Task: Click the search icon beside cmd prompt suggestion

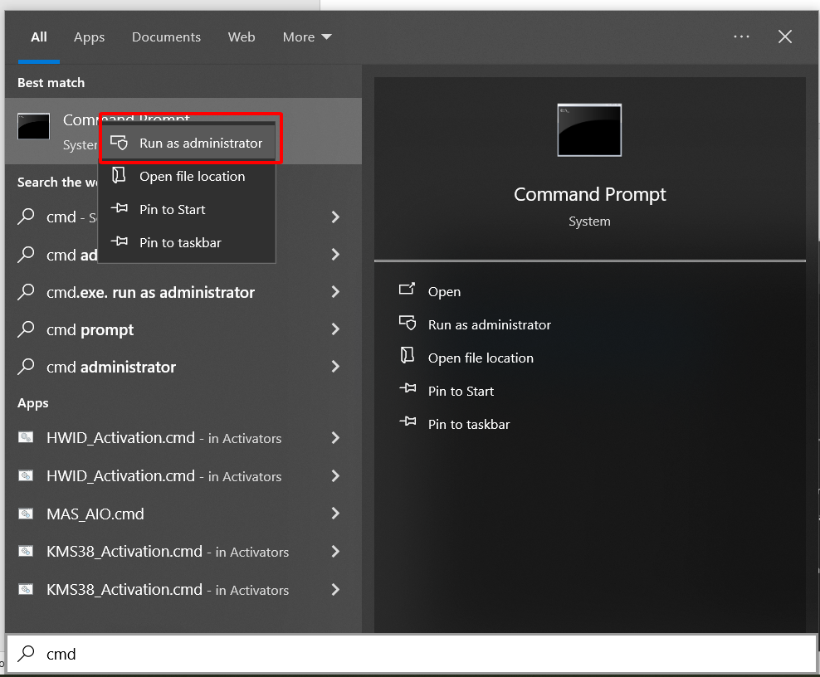Action: (27, 329)
